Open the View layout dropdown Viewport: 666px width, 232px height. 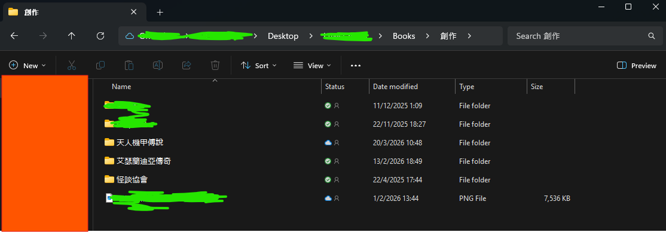312,65
